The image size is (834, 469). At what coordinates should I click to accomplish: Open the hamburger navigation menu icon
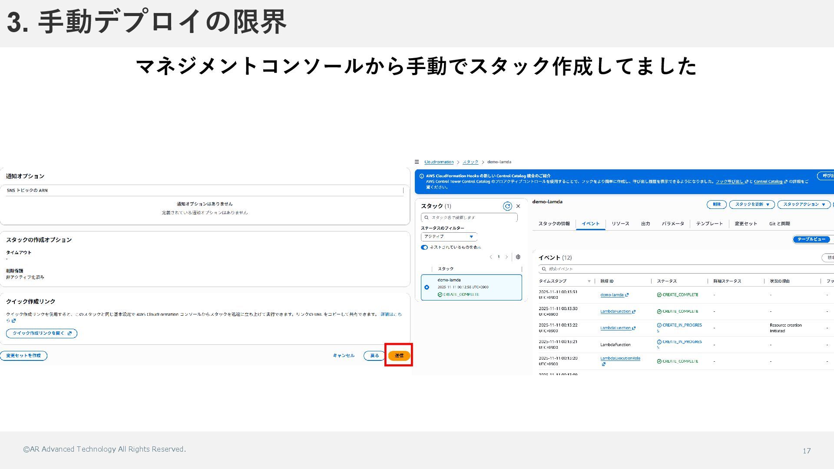417,162
